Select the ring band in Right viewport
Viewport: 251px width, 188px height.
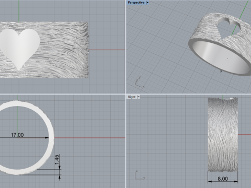click(223, 134)
